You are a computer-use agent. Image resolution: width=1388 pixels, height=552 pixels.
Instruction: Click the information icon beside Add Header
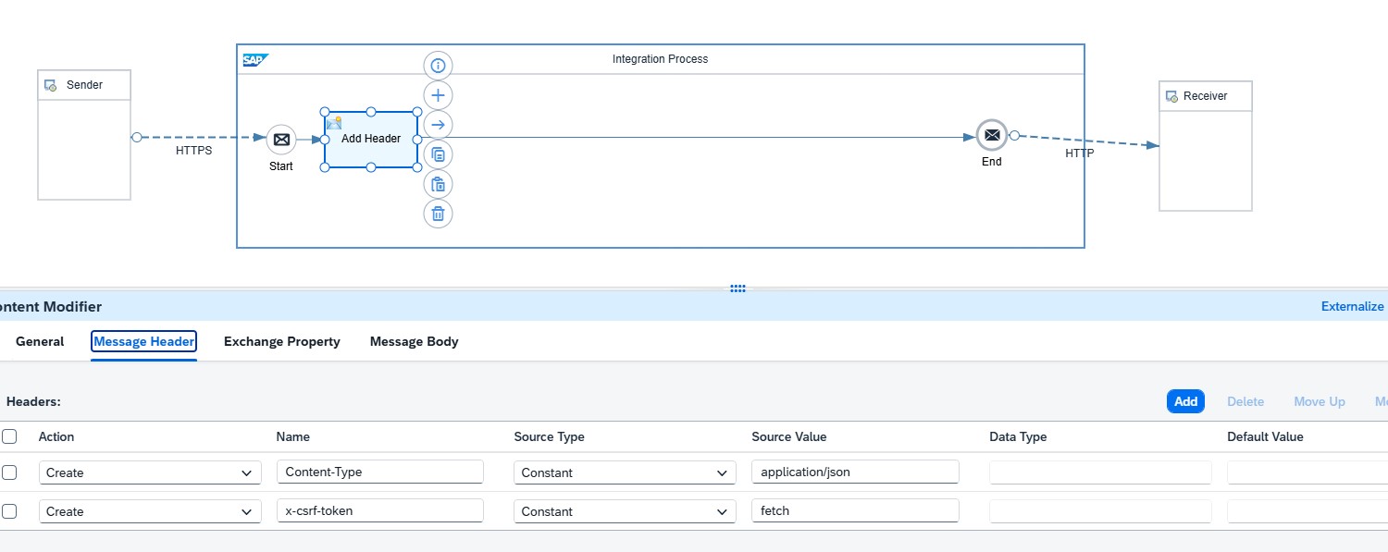pyautogui.click(x=439, y=66)
